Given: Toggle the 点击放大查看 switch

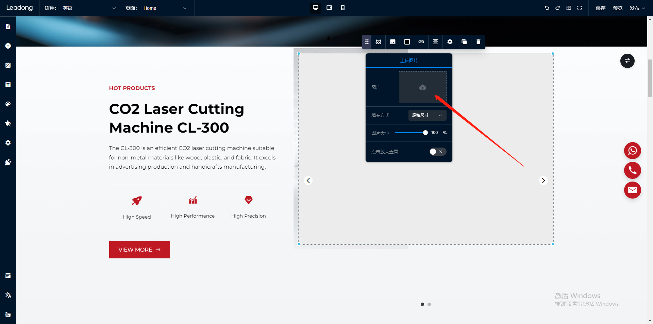Looking at the screenshot, I should click(x=437, y=152).
